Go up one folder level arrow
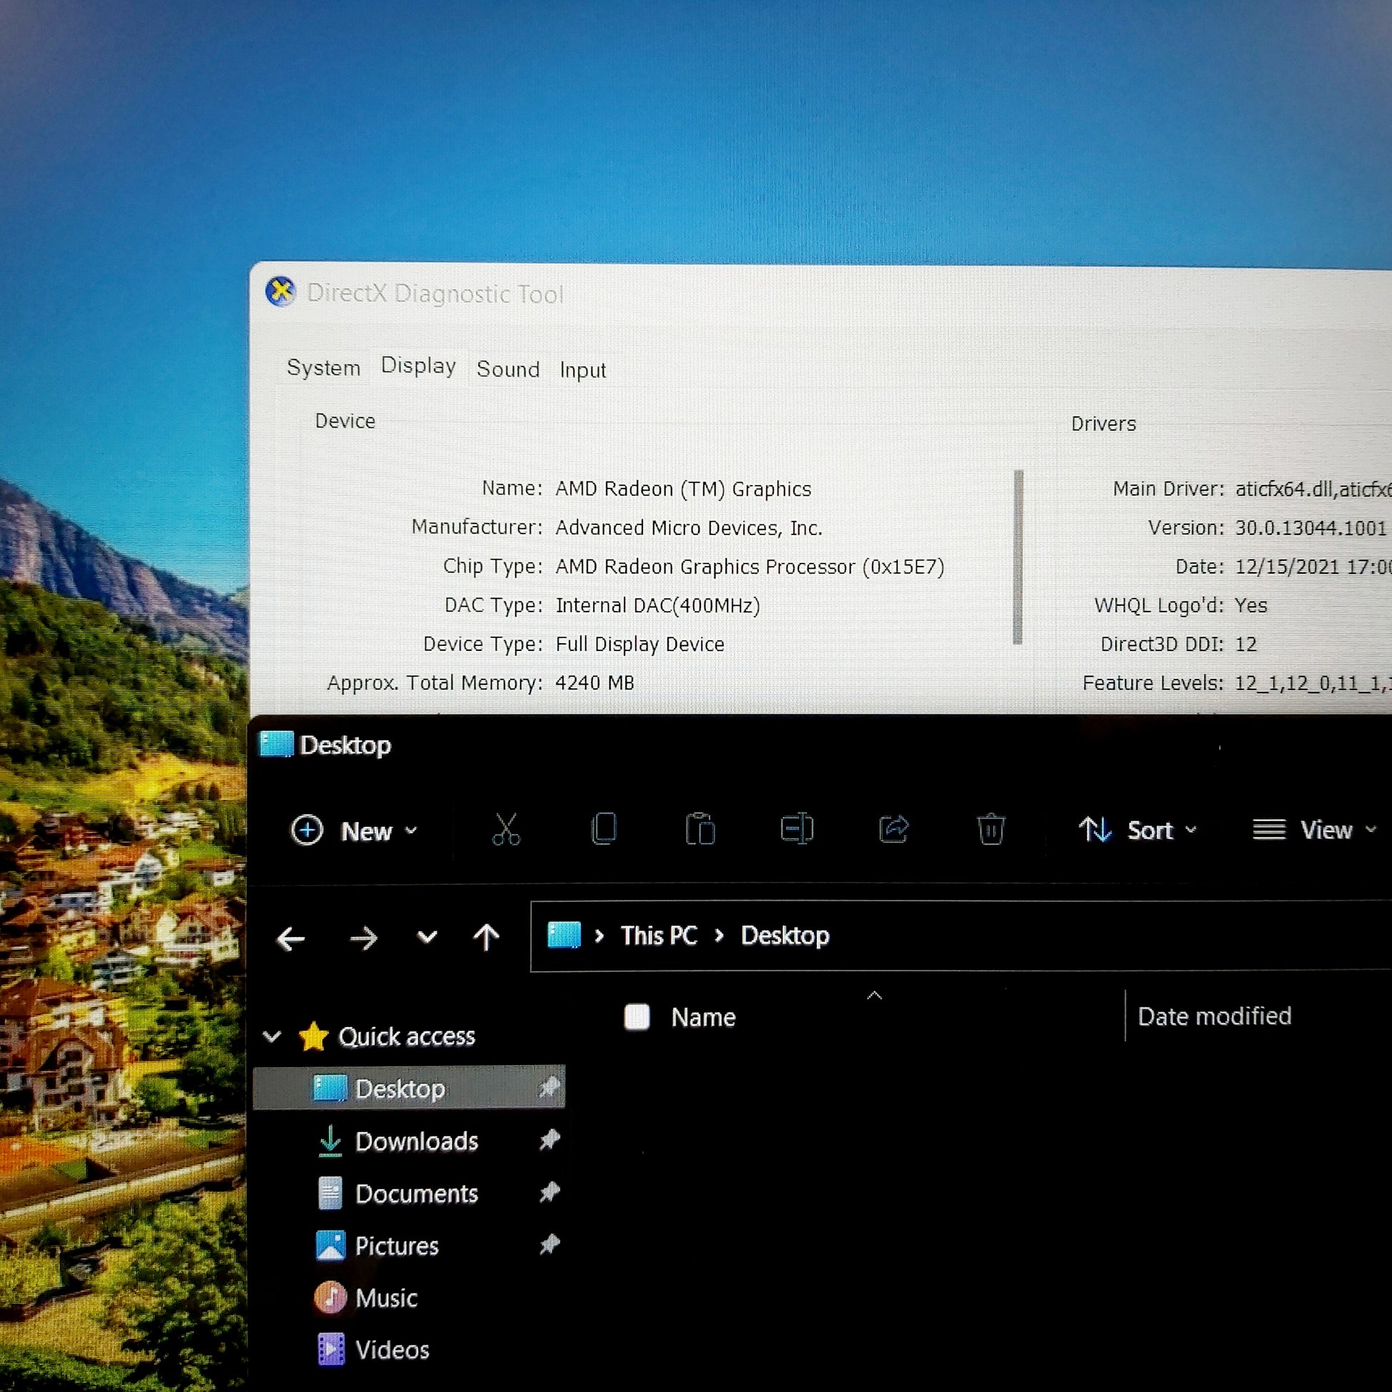Viewport: 1392px width, 1392px height. coord(486,936)
